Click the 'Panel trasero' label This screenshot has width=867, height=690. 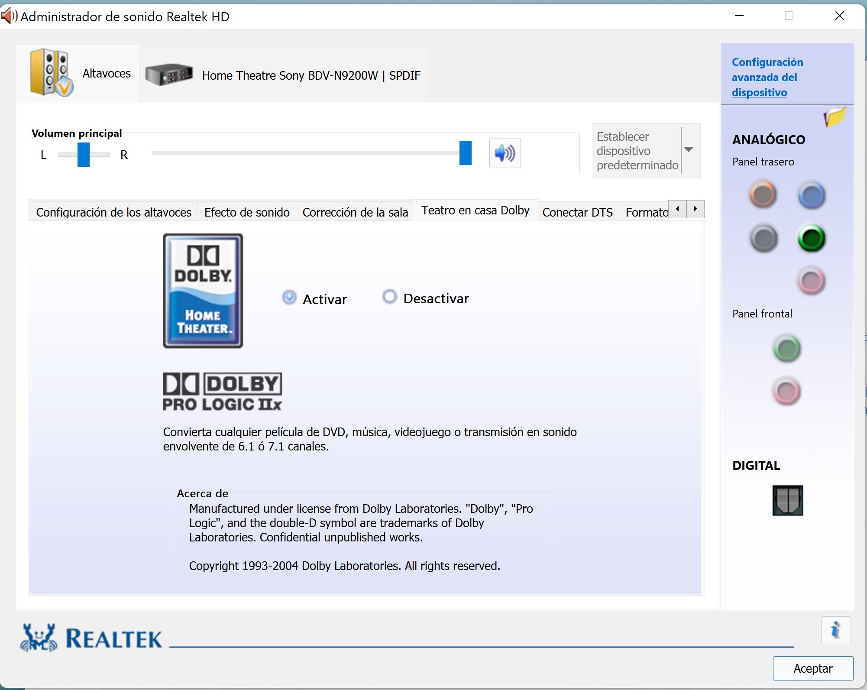click(x=763, y=162)
